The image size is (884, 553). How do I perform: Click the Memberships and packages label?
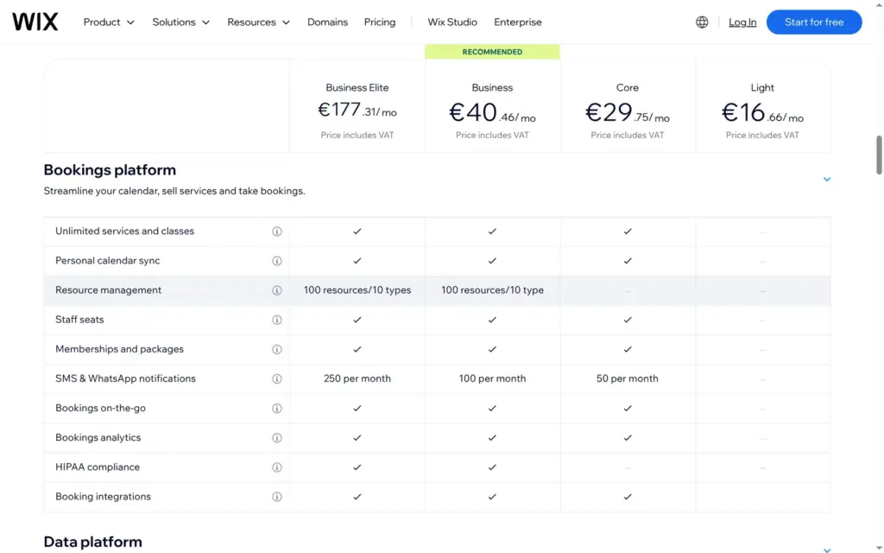click(119, 349)
